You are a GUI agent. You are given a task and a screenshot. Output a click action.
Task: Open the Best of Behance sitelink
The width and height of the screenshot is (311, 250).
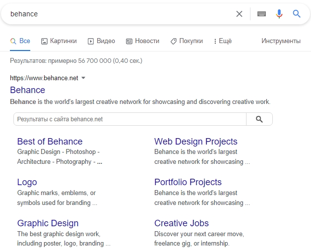(50, 142)
